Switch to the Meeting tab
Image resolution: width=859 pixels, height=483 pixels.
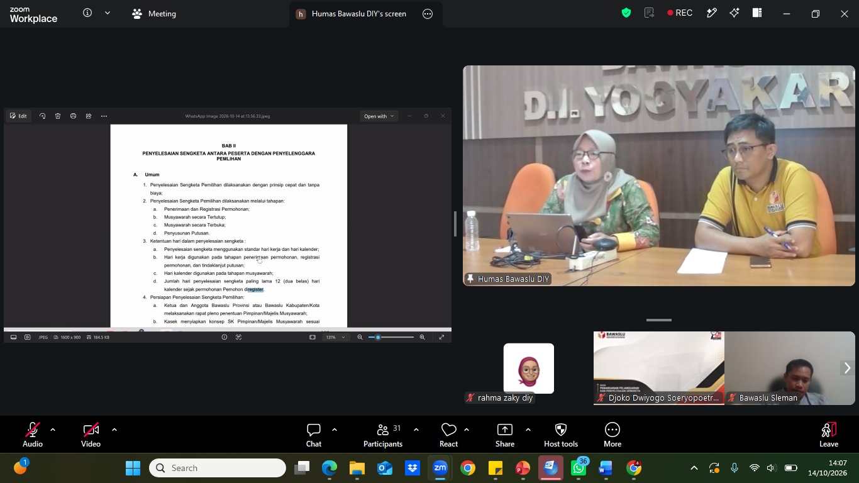154,13
